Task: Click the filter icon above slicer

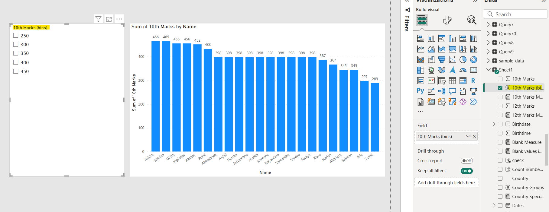Action: 98,19
